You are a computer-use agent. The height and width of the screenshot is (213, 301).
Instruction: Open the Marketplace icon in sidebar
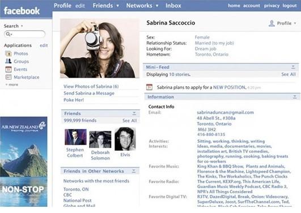(9, 77)
